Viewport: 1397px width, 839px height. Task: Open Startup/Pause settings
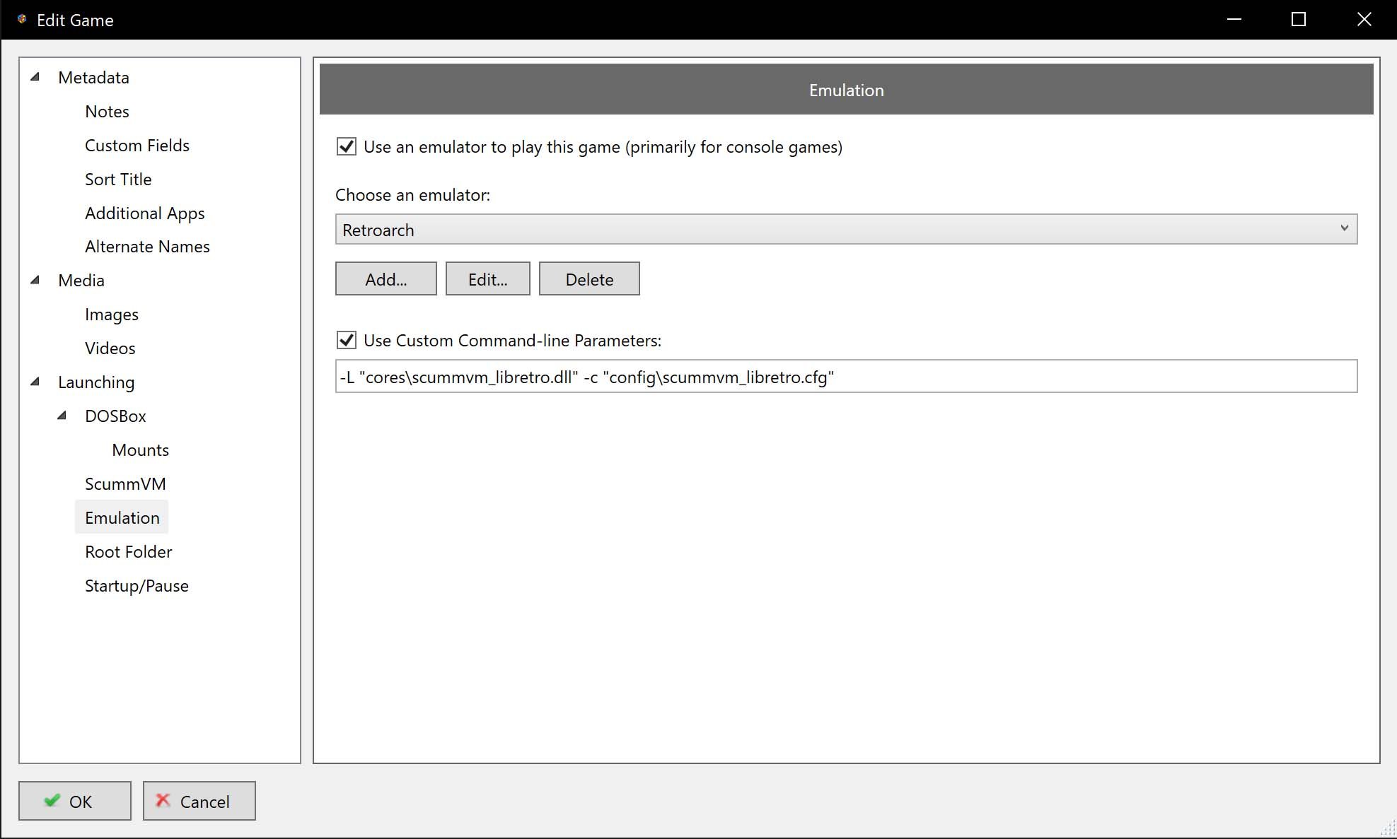pos(137,586)
